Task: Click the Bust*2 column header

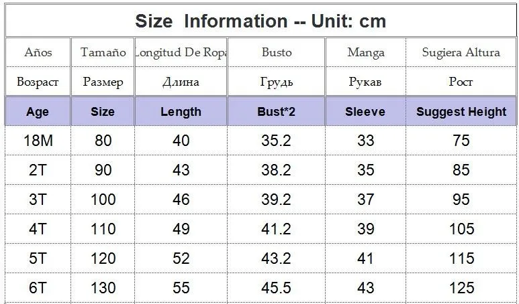Action: pos(276,111)
